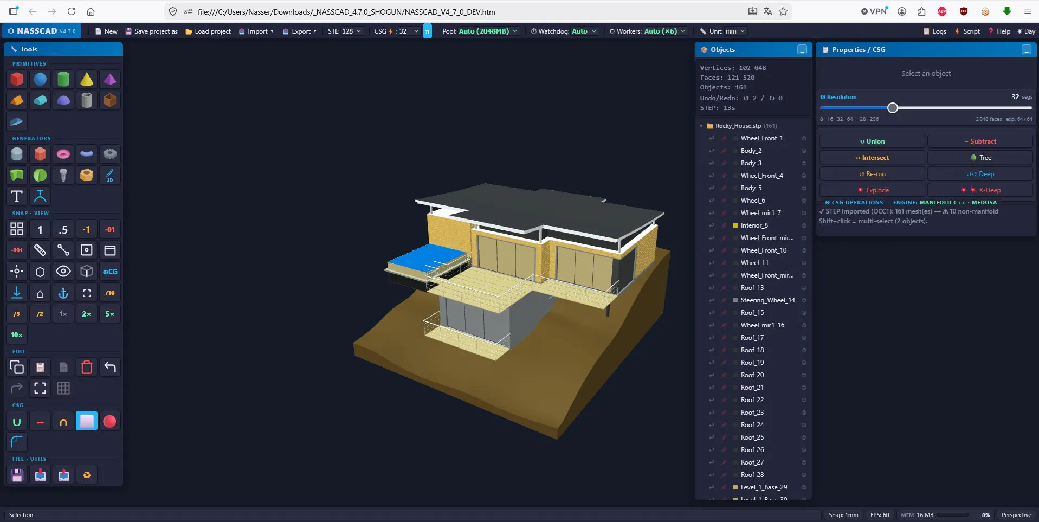Set snap step to .5
Screen dimensions: 1039x522
coord(63,229)
